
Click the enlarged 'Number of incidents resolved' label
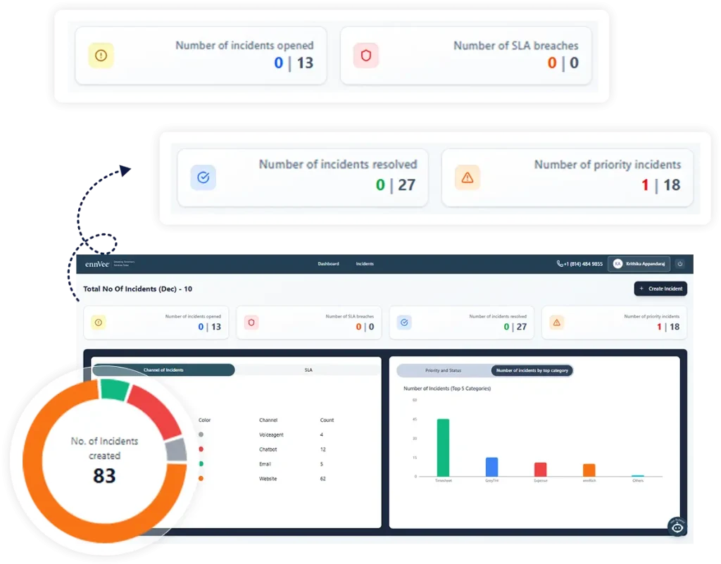click(338, 165)
